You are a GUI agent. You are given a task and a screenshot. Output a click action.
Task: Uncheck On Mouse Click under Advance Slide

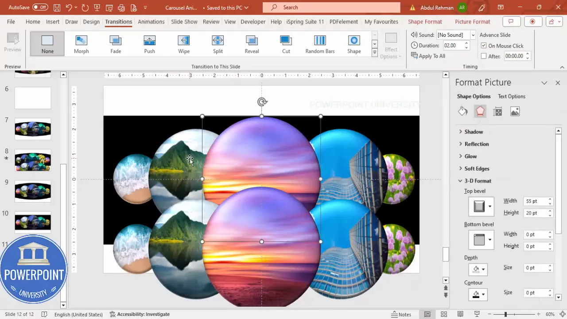(484, 46)
